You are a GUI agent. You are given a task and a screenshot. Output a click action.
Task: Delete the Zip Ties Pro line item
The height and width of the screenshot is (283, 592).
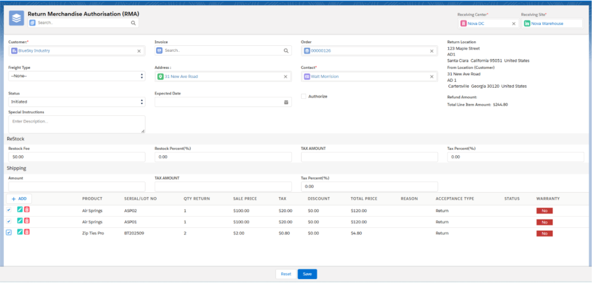(x=27, y=232)
